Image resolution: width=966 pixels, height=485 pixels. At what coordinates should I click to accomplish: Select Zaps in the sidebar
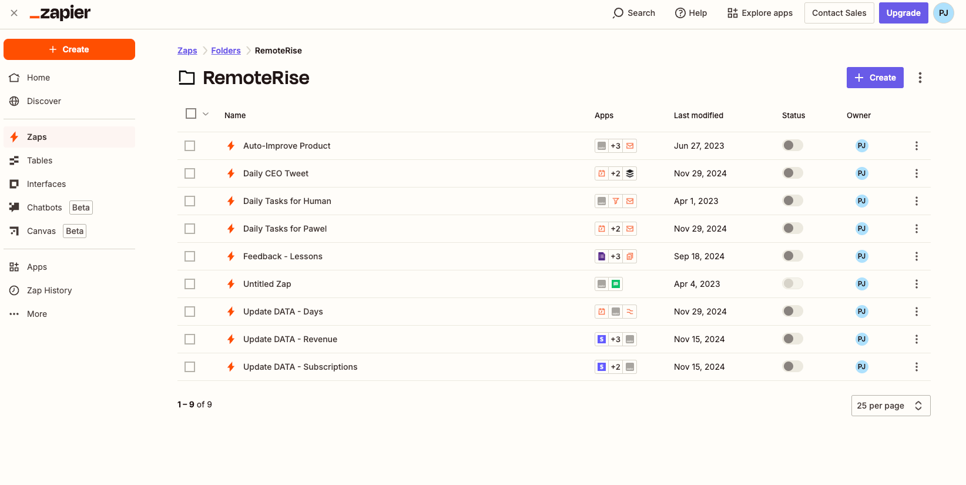point(69,137)
